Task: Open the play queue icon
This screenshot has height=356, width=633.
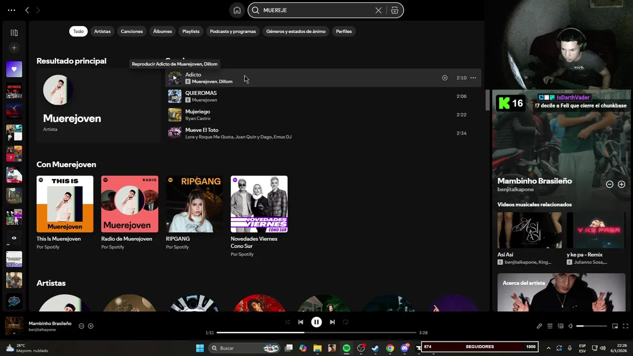Action: pyautogui.click(x=550, y=326)
